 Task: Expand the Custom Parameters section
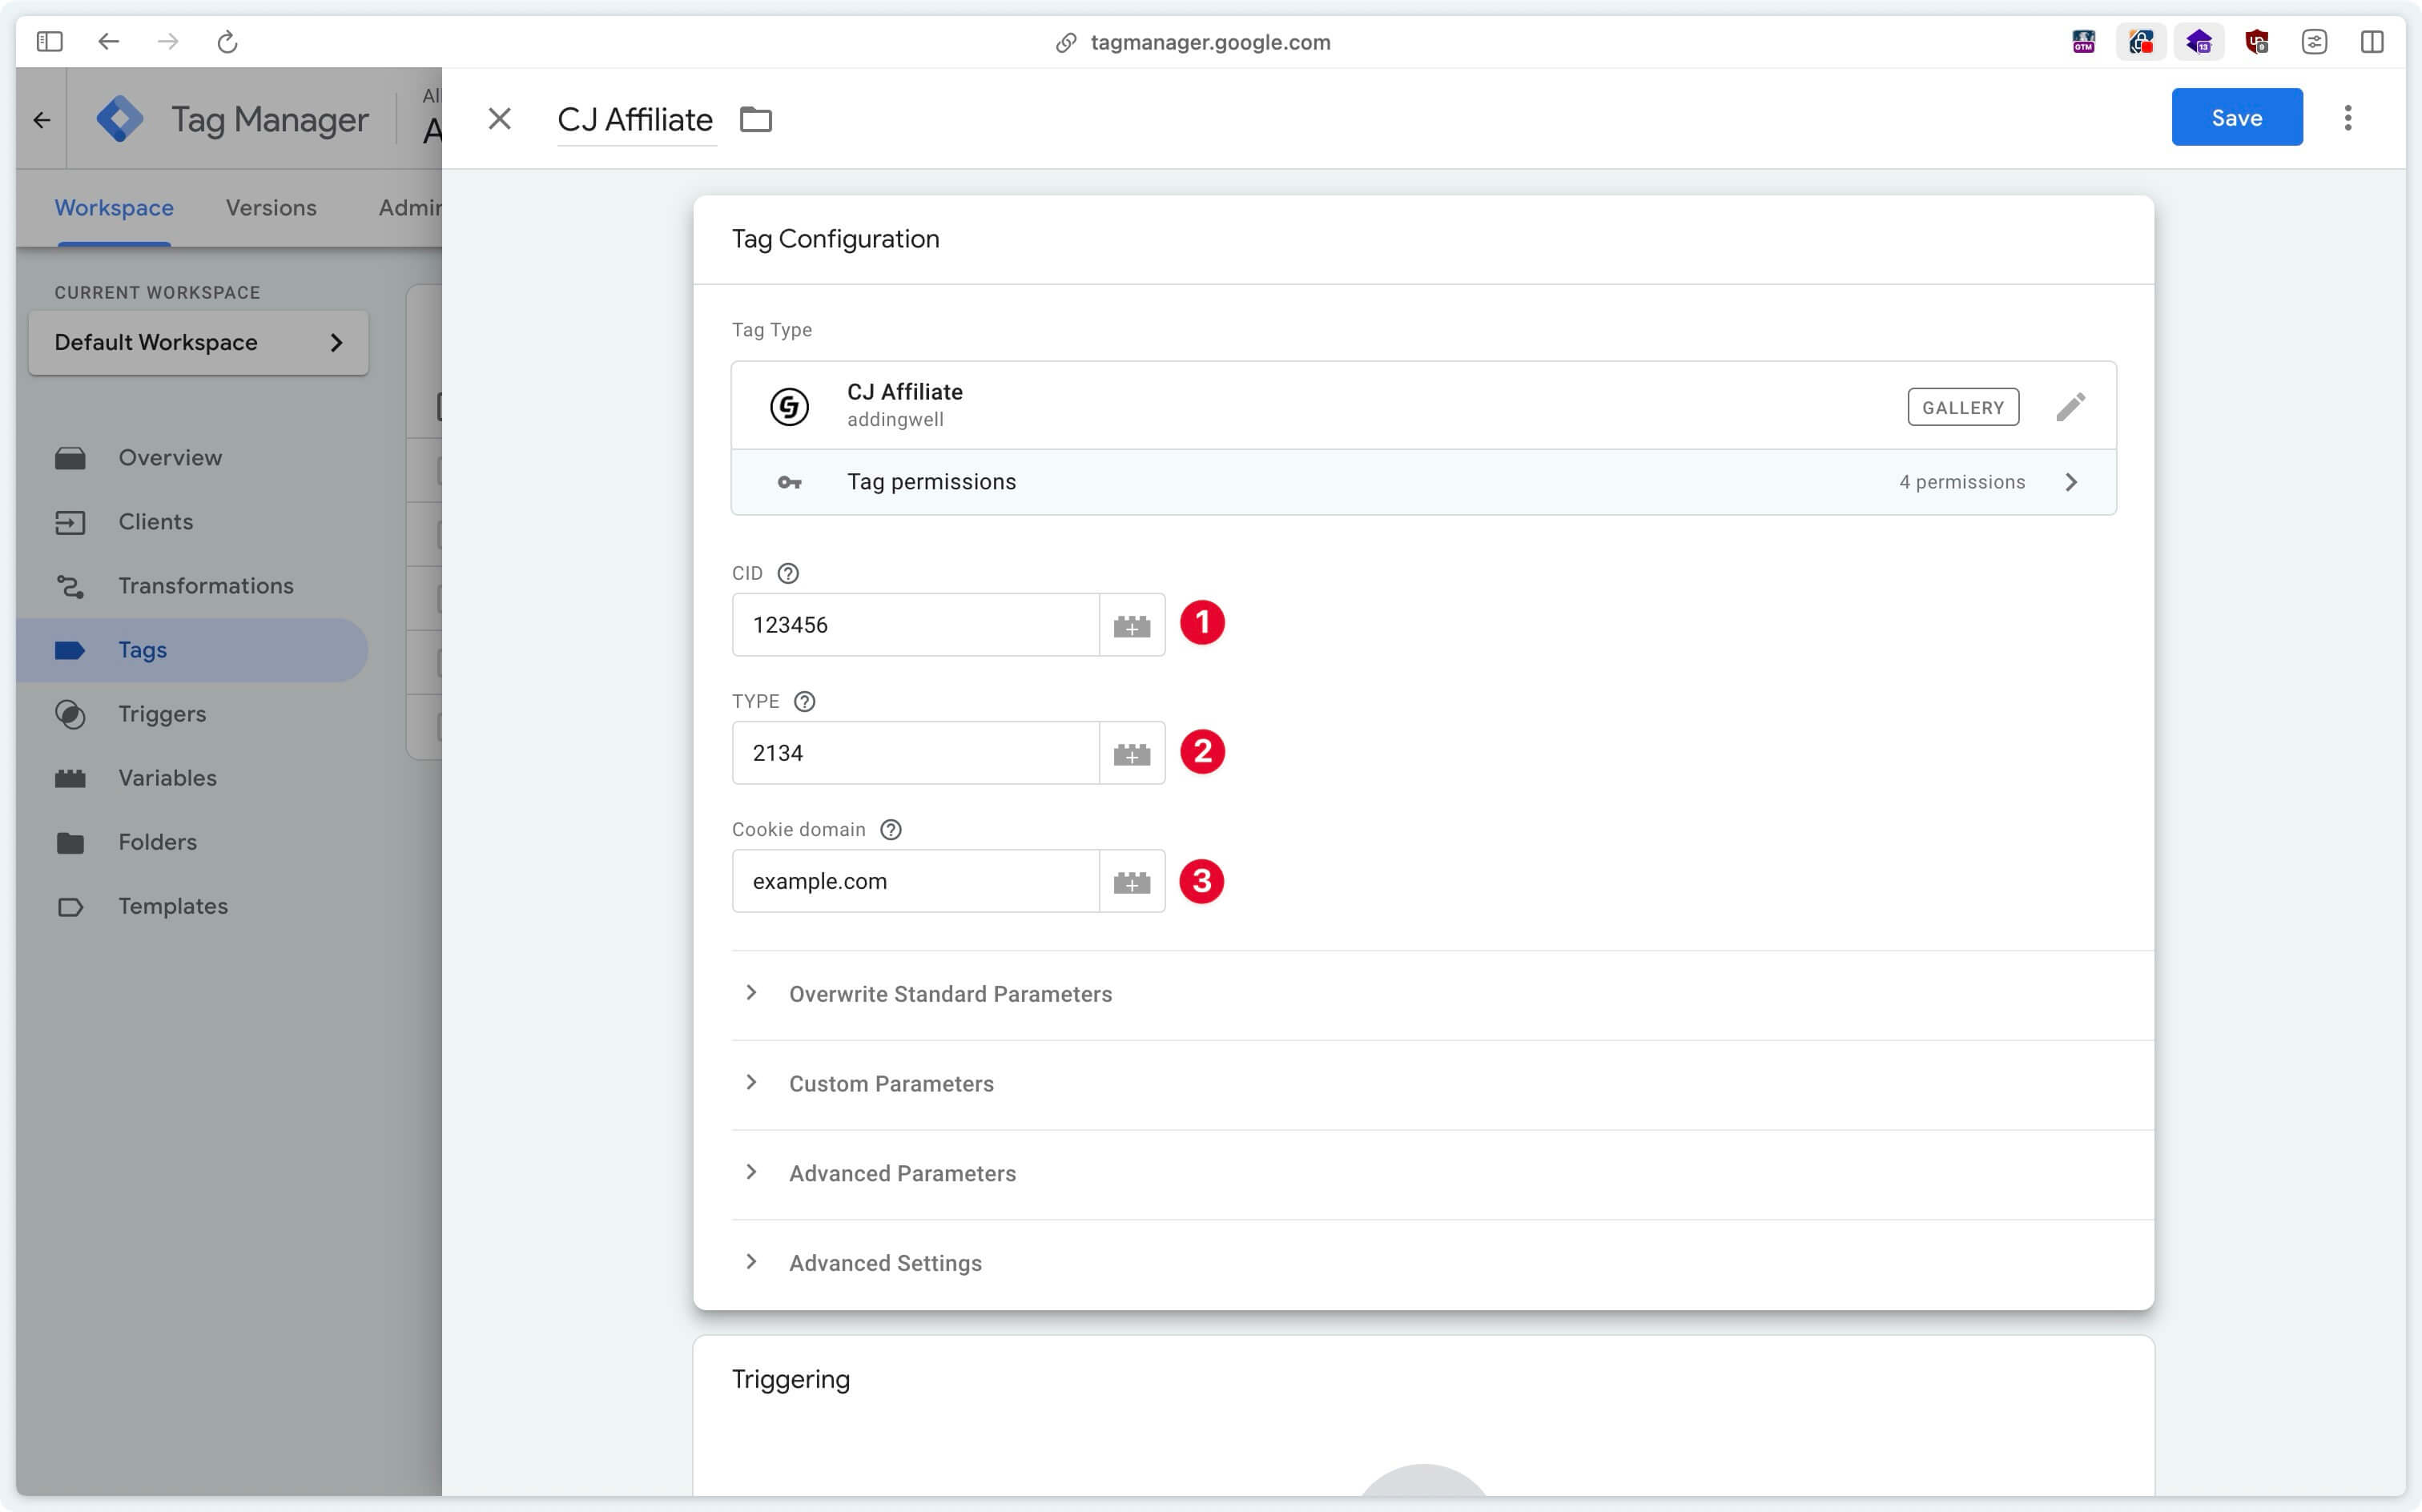click(1442, 1084)
